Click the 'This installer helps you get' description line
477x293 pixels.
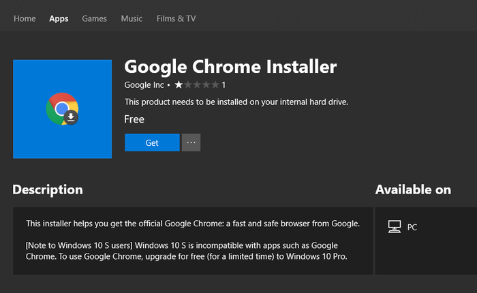(x=193, y=223)
